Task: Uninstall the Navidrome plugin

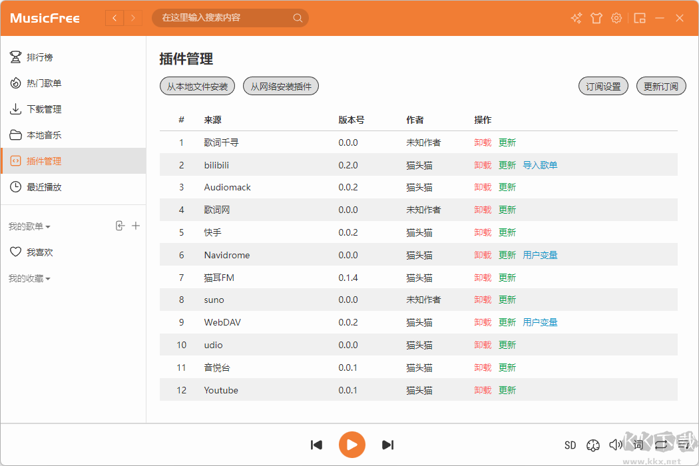Action: pyautogui.click(x=483, y=255)
